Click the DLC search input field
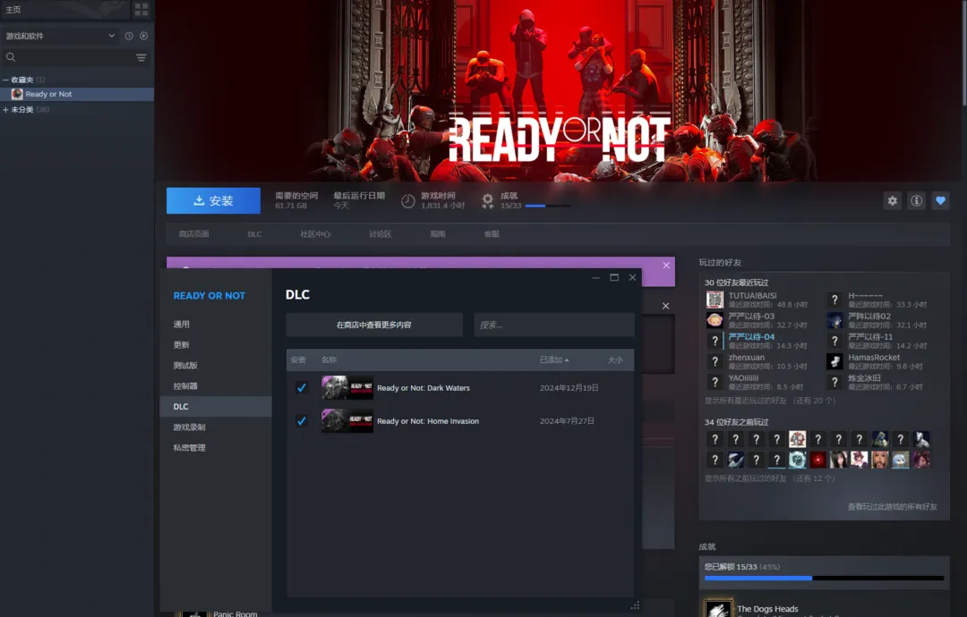This screenshot has height=617, width=967. click(x=553, y=325)
